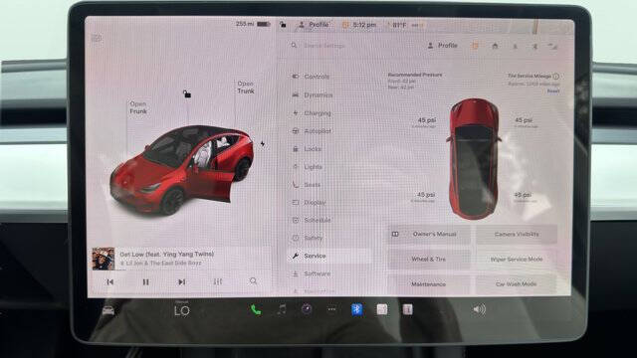
Task: Tap the 5:12 pm clock in status bar
Action: [364, 25]
